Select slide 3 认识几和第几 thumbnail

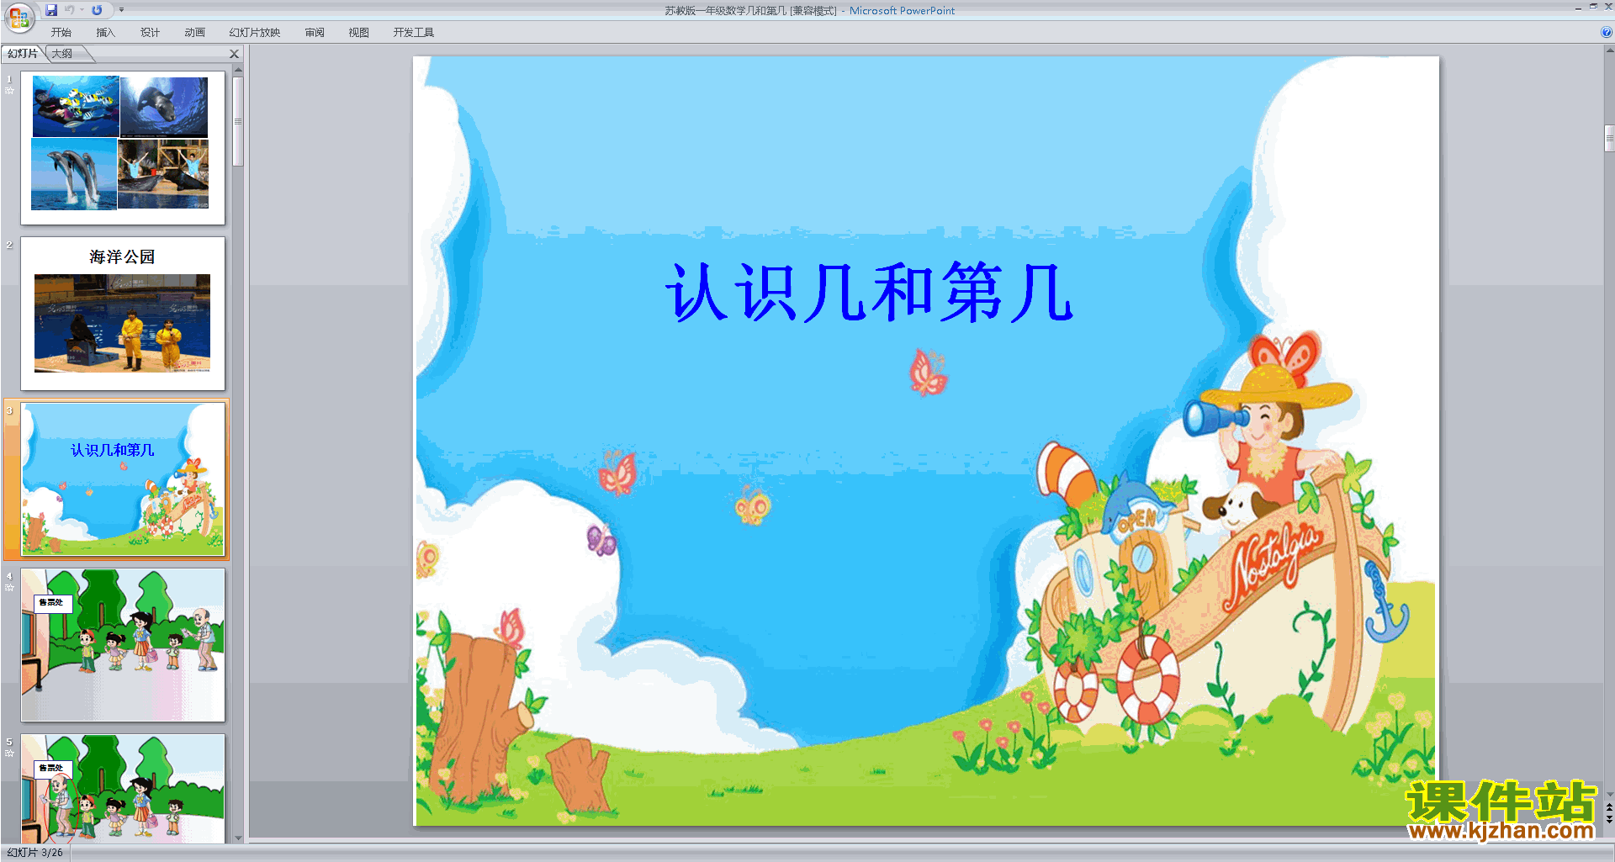123,479
